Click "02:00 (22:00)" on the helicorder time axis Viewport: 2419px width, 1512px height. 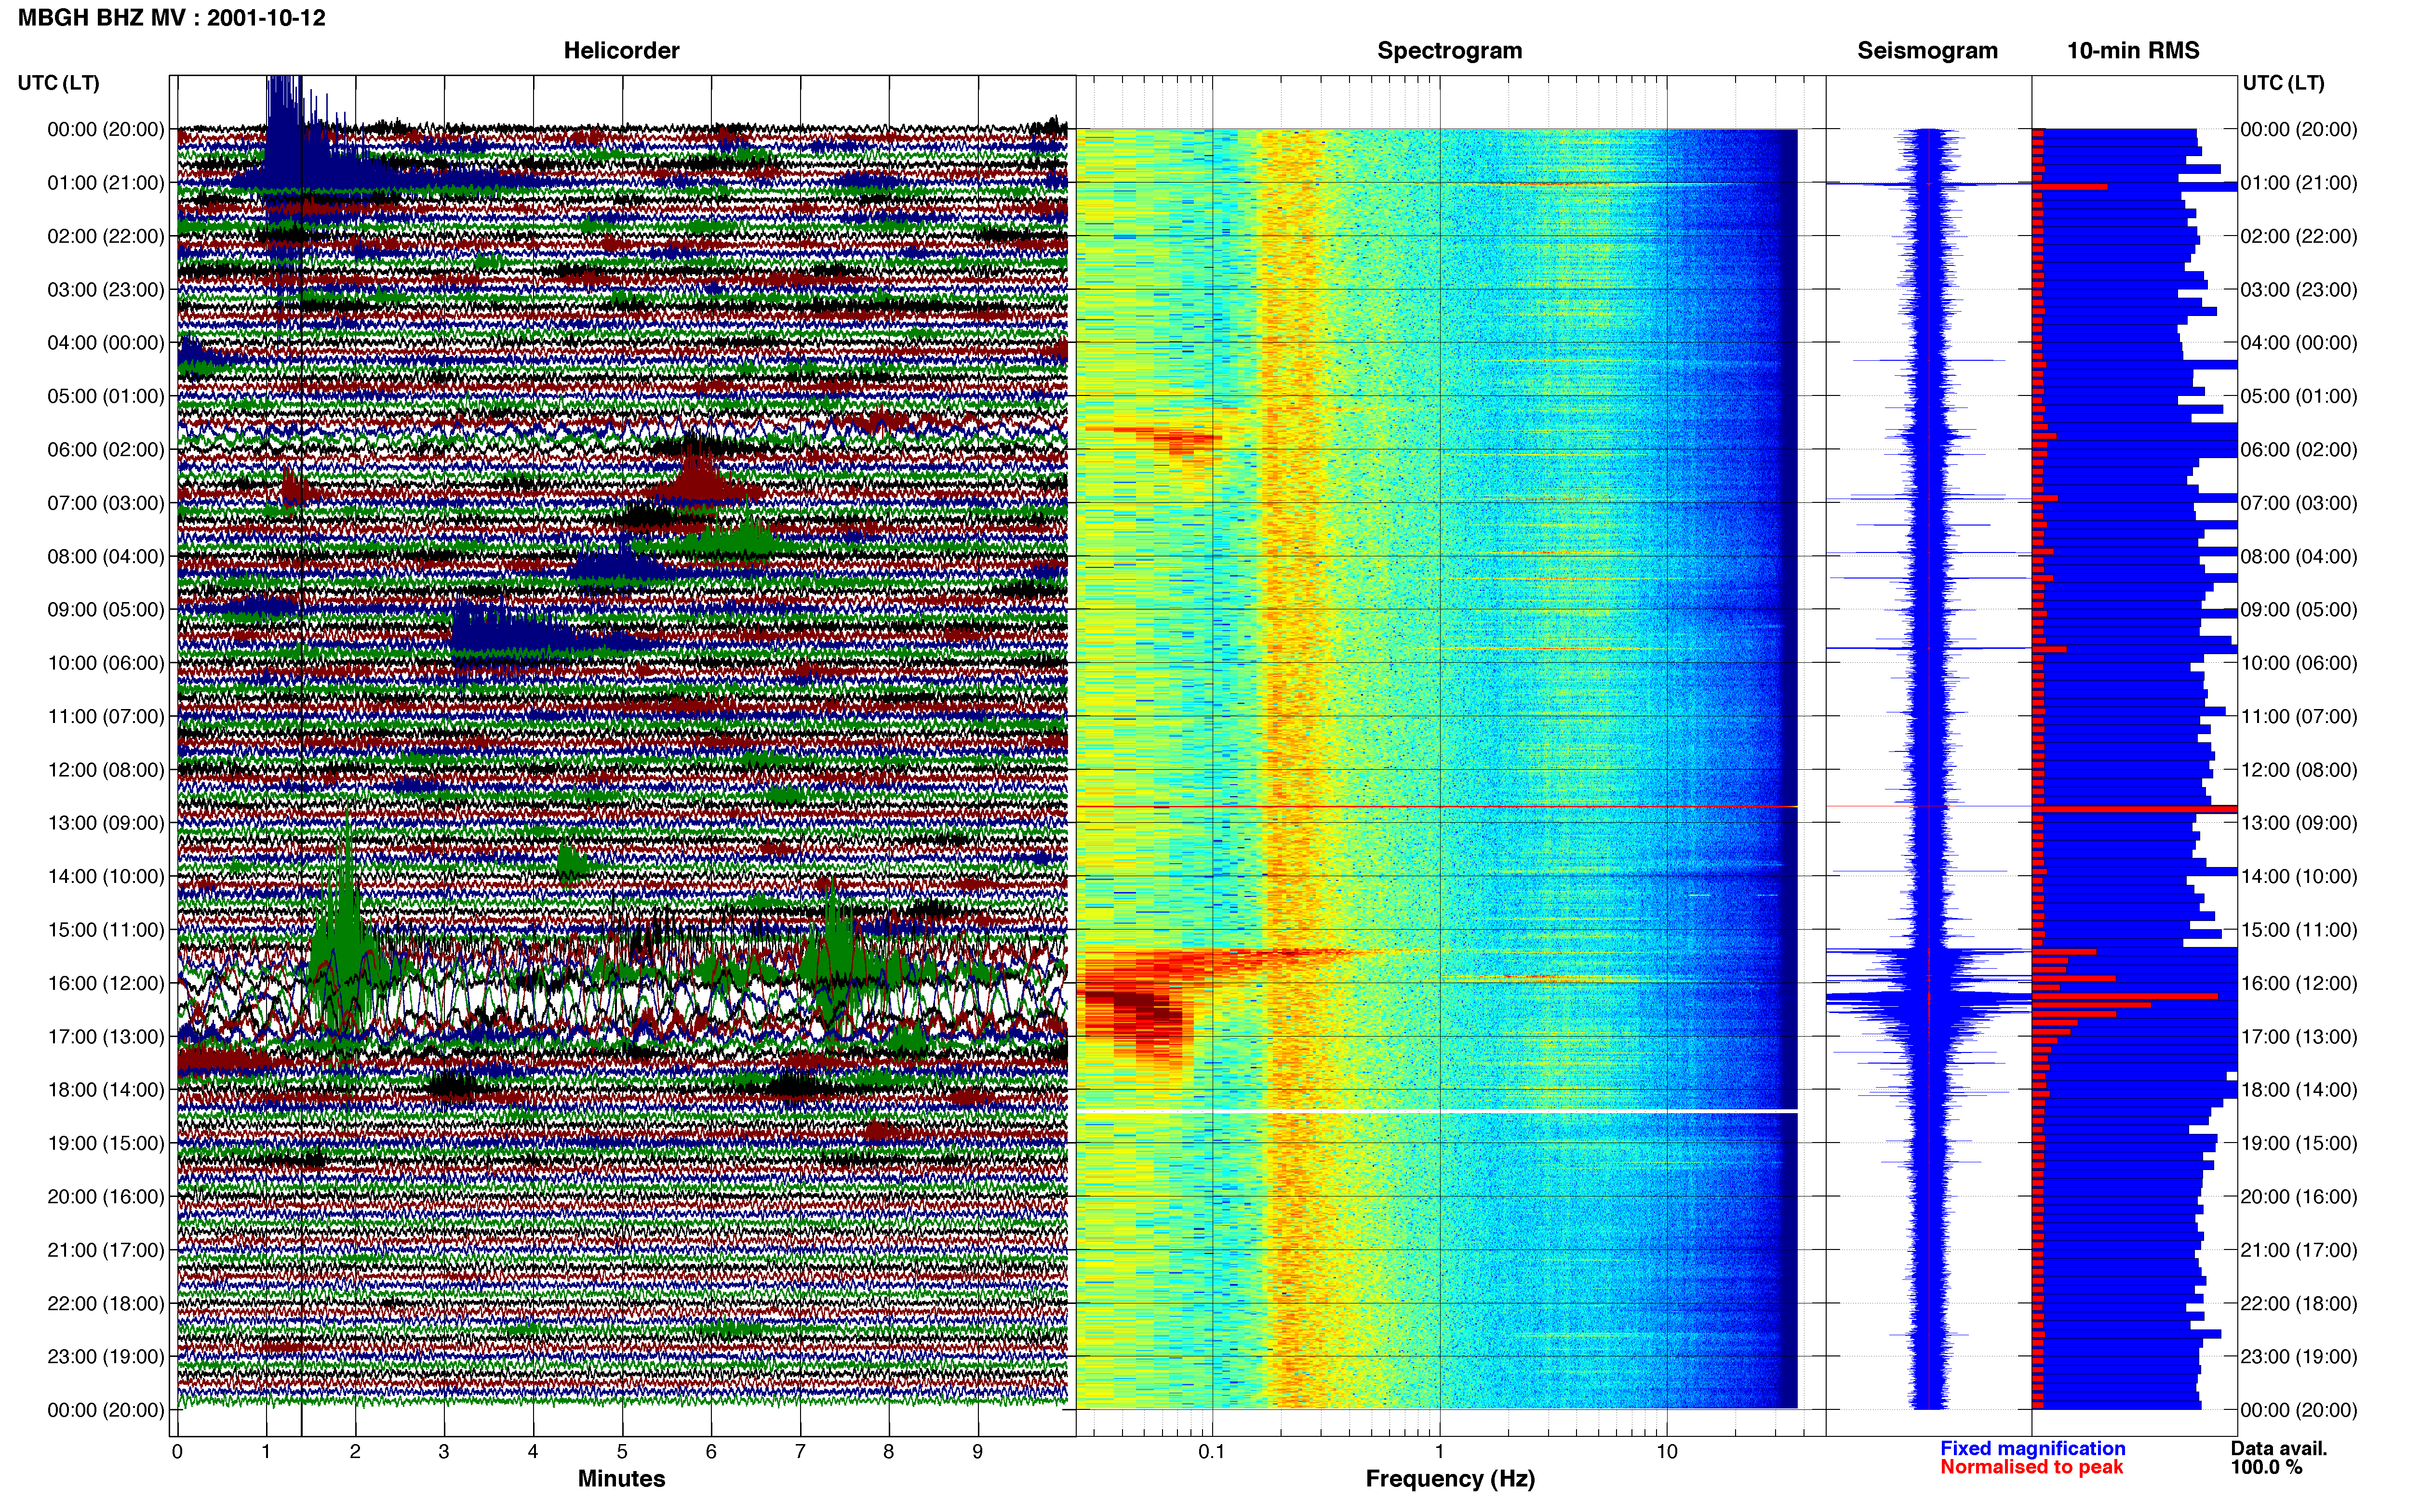[x=106, y=236]
